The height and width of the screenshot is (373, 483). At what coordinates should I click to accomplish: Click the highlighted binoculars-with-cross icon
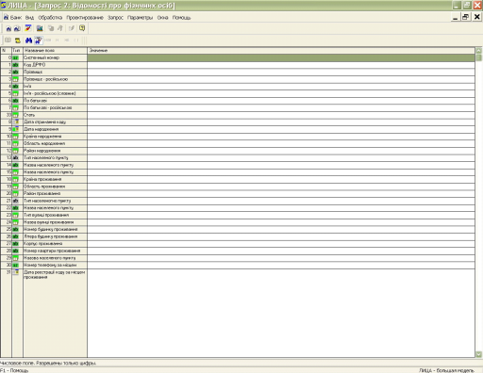tap(39, 41)
